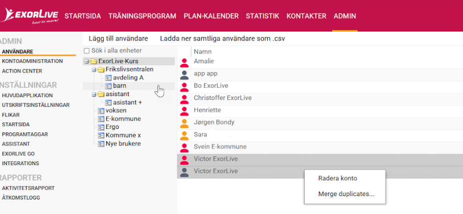Select the Kommune x unit in the tree
The image size is (463, 214).
(x=123, y=135)
